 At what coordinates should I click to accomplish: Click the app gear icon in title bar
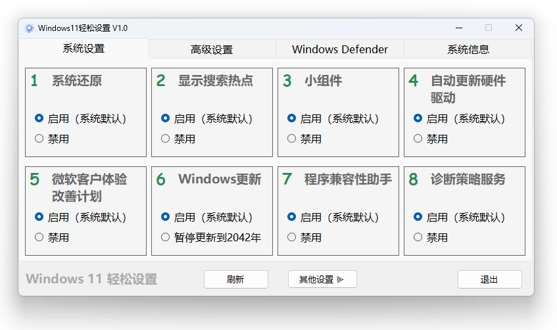click(x=29, y=28)
